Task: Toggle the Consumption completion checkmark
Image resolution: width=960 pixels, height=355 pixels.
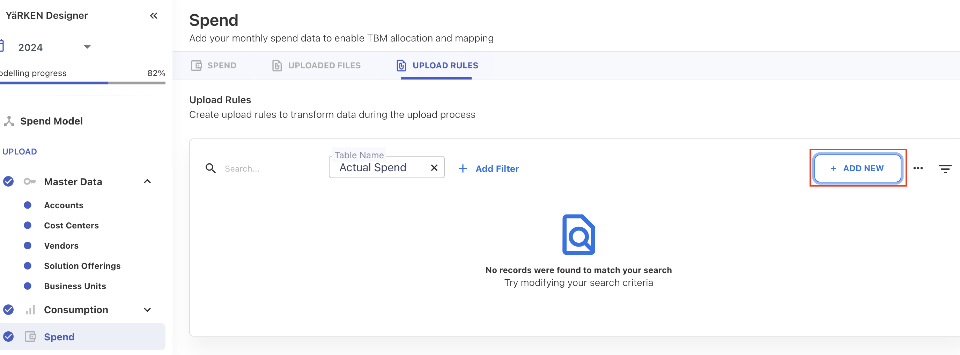Action: 8,310
